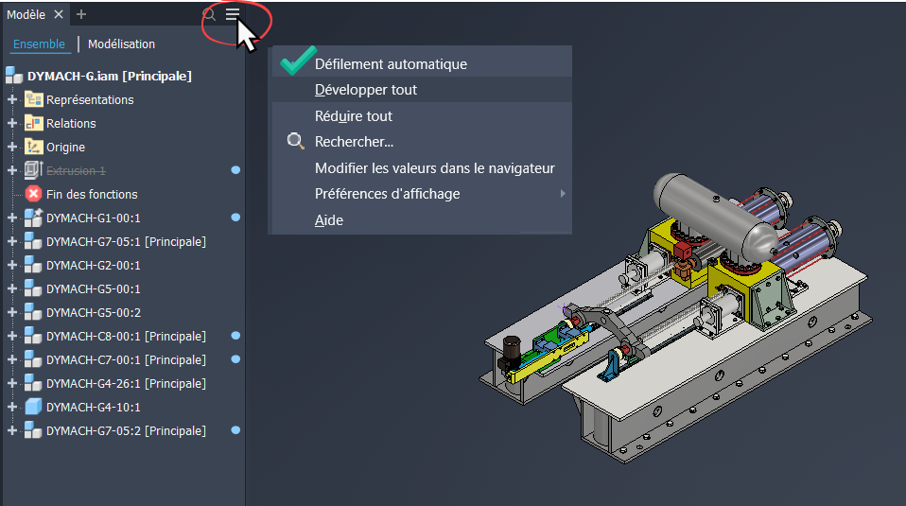This screenshot has width=906, height=506.
Task: Click the DYMACH-G.iam assembly icon
Action: click(x=14, y=76)
